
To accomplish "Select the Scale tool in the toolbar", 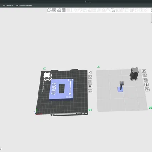I will (85, 10).
